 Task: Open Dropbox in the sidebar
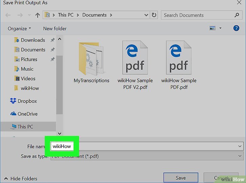[23, 101]
